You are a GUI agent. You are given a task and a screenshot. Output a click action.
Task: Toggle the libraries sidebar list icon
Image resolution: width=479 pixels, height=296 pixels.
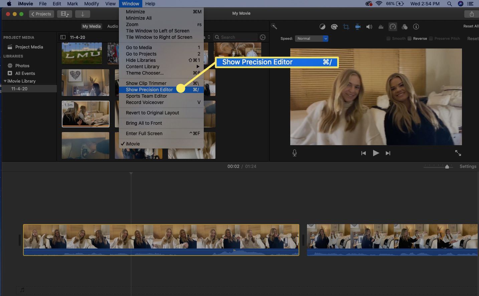(63, 37)
